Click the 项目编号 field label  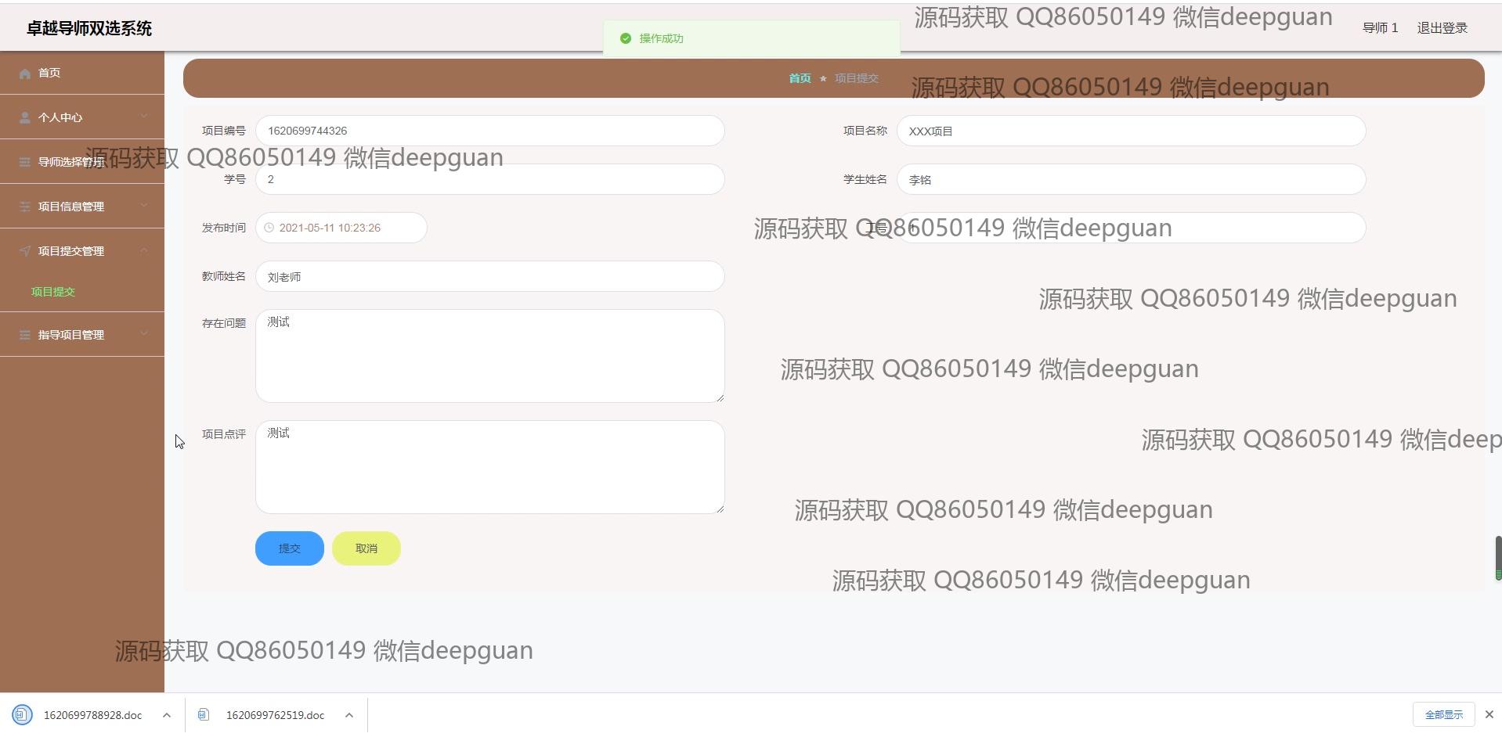[224, 131]
